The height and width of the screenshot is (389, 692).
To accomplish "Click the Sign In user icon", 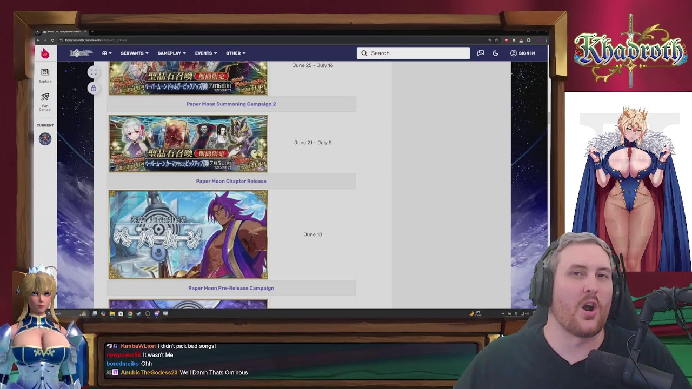I will (514, 53).
